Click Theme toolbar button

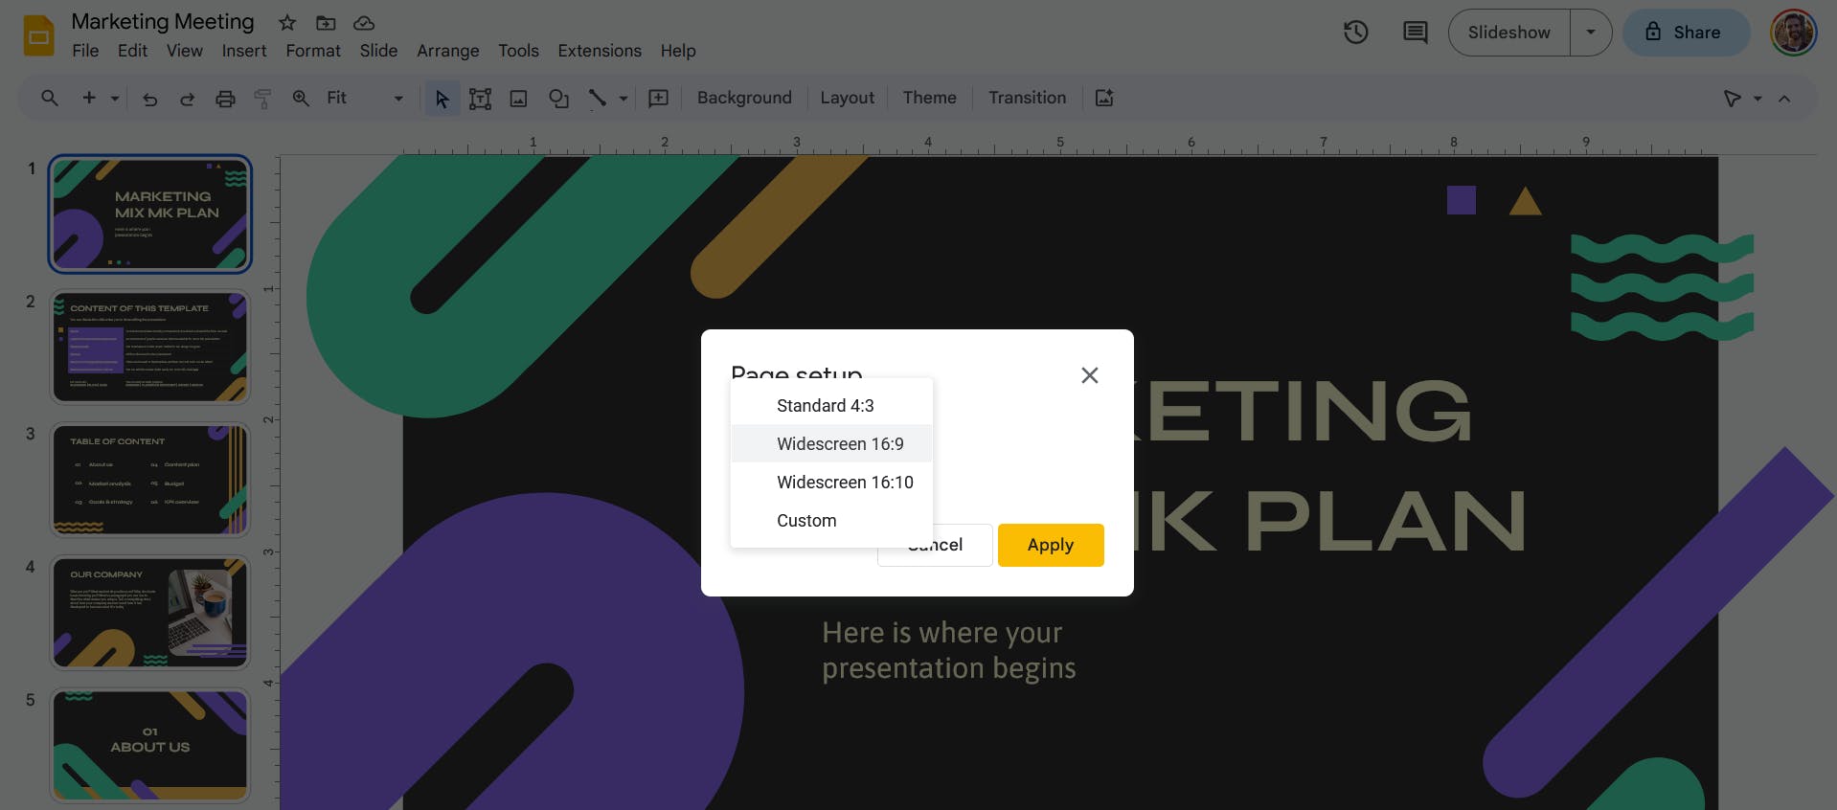[x=929, y=98]
